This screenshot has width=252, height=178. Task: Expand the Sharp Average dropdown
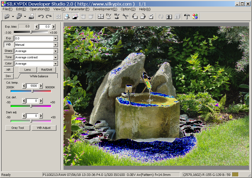(55, 51)
